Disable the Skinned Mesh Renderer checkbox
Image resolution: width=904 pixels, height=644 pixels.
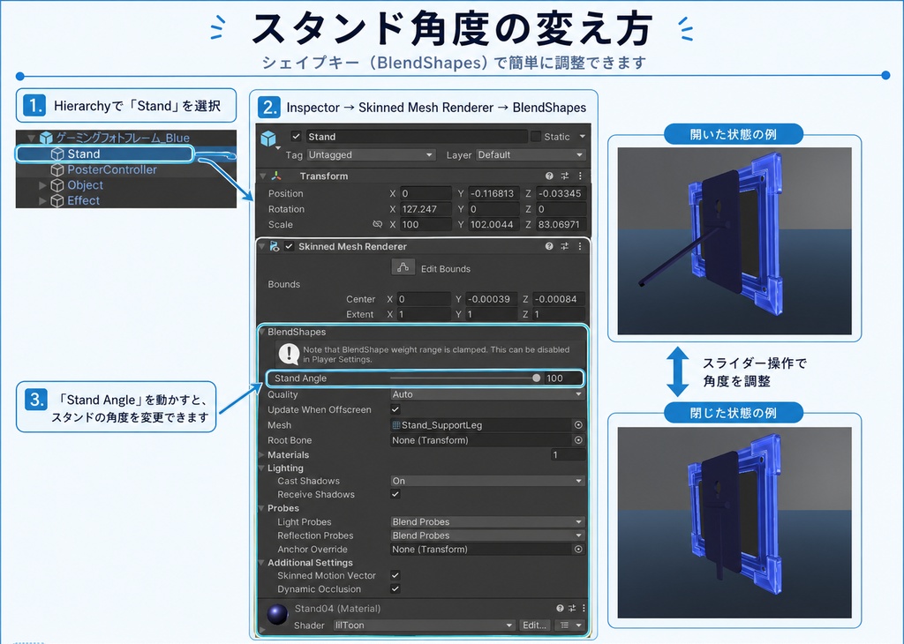coord(289,246)
